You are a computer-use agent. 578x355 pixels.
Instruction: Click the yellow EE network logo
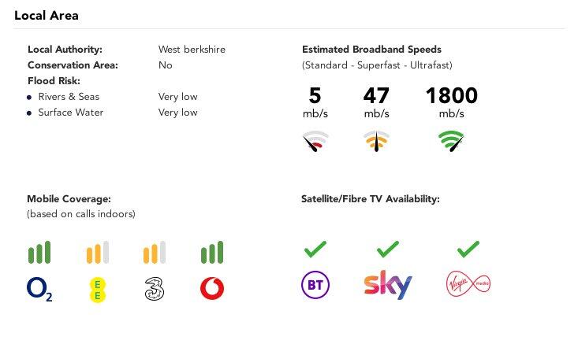point(97,290)
